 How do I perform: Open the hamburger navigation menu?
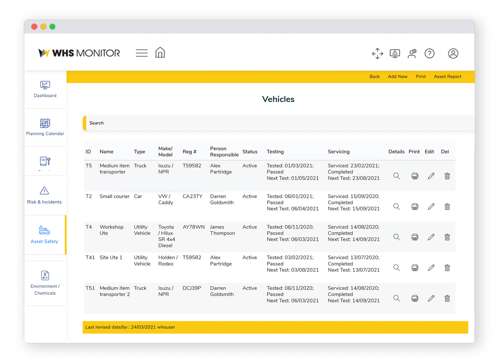click(x=141, y=53)
